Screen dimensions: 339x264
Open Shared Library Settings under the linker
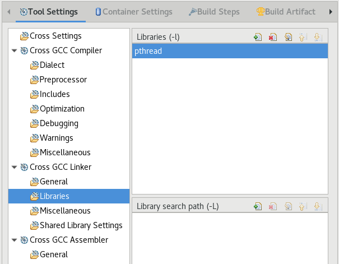[x=81, y=225]
